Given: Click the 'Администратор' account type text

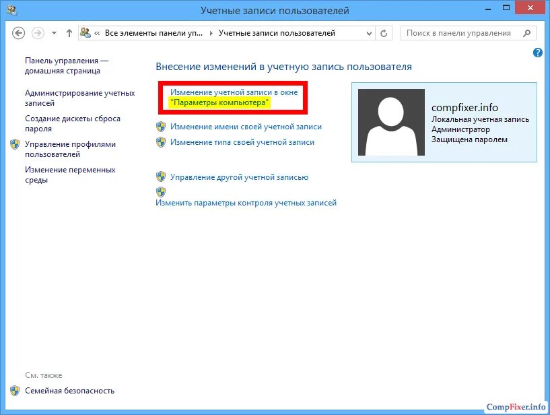Looking at the screenshot, I should pos(460,129).
